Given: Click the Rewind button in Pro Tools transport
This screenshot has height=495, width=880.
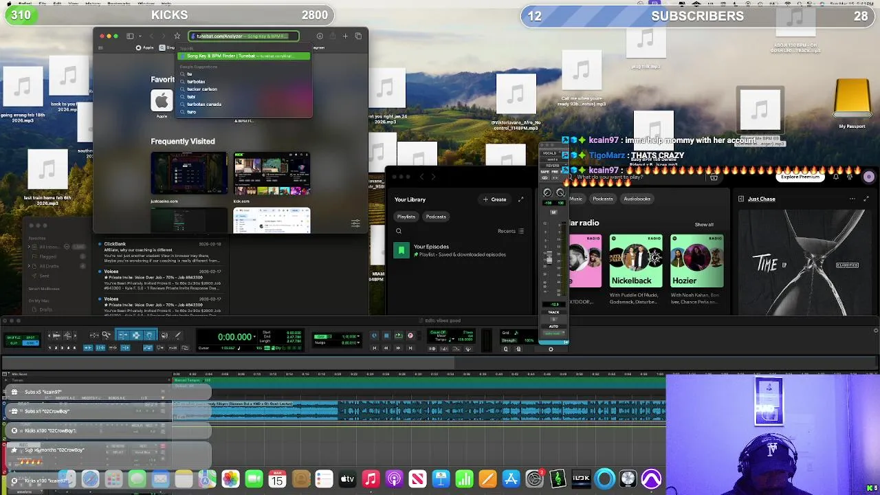Looking at the screenshot, I should [386, 348].
